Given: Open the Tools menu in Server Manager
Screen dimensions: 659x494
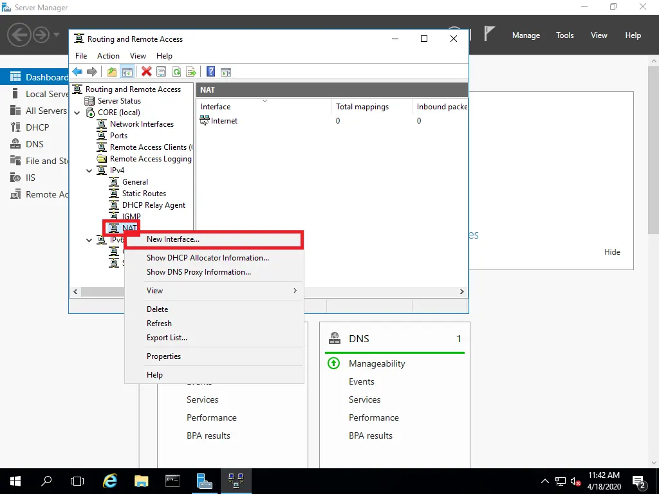Looking at the screenshot, I should [x=565, y=35].
